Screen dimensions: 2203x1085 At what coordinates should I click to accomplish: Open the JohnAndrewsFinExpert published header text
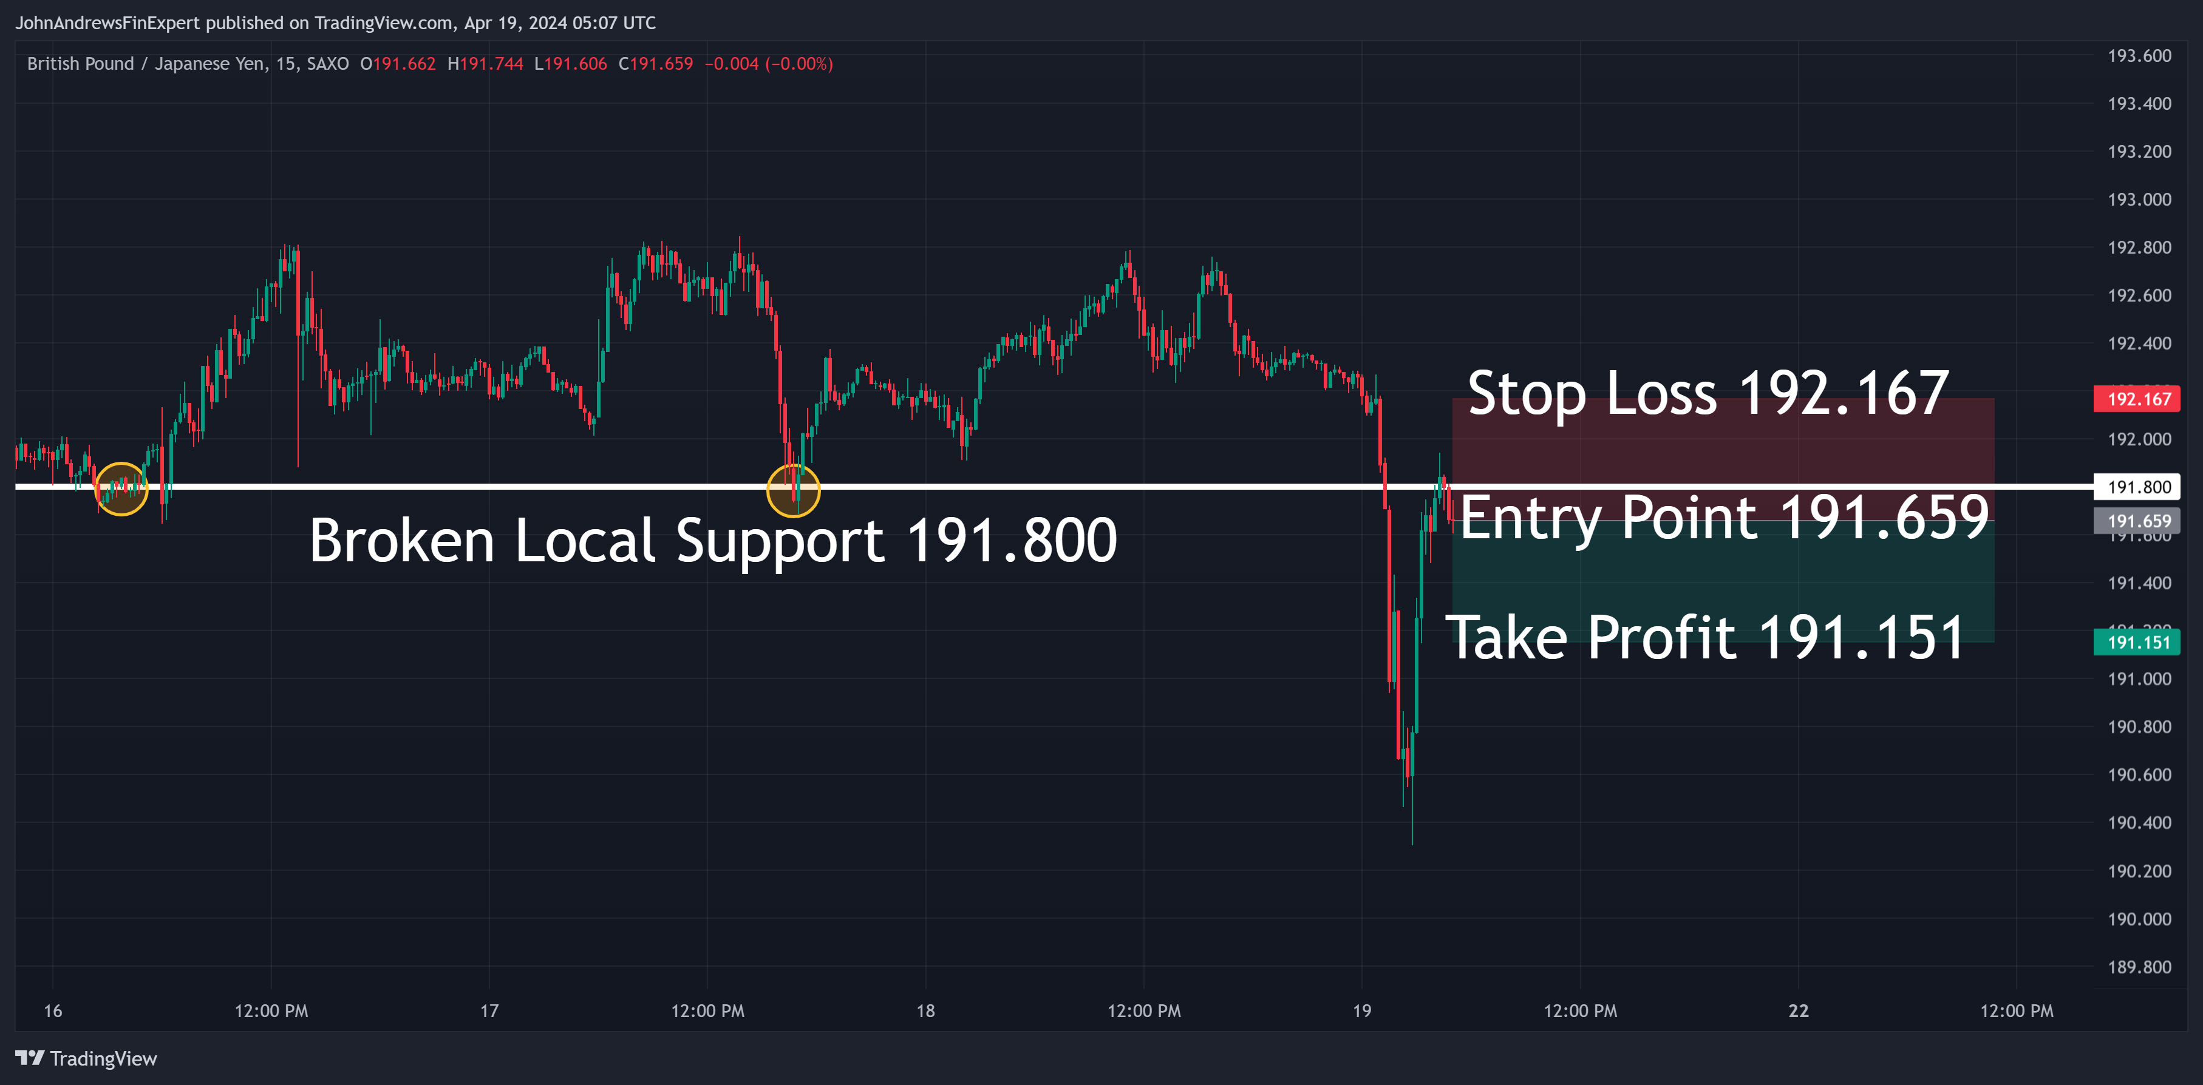click(x=335, y=23)
